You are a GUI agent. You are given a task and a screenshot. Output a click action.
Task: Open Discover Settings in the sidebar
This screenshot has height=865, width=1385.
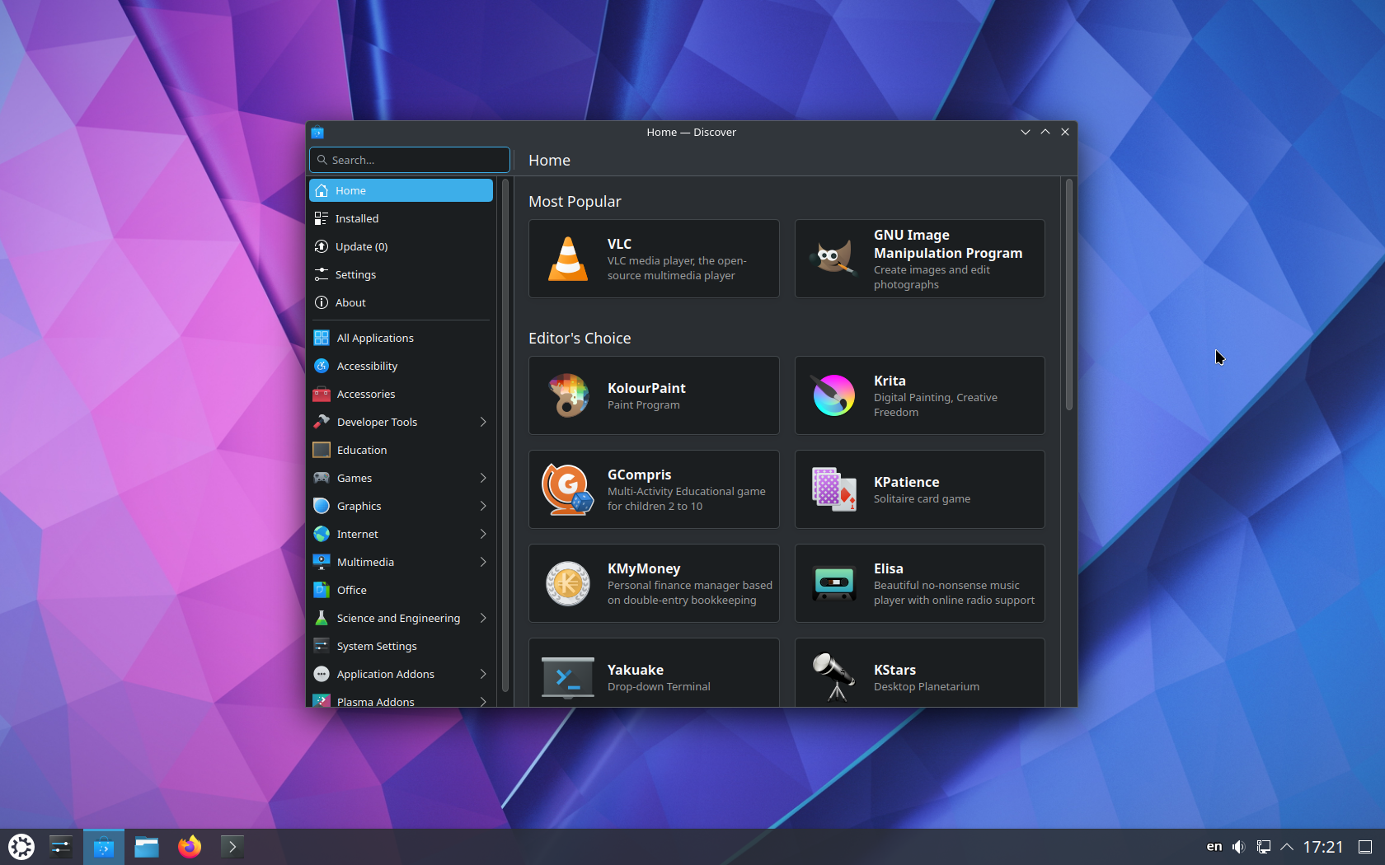click(401, 274)
